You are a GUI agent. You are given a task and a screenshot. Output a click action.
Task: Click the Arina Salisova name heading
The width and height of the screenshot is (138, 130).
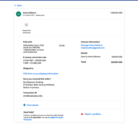pos(30,13)
